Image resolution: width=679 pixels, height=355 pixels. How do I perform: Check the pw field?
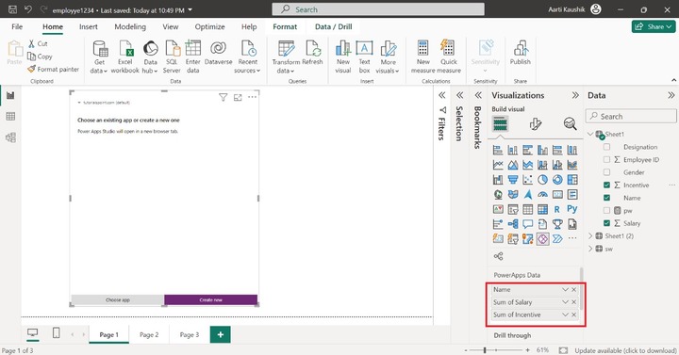606,211
